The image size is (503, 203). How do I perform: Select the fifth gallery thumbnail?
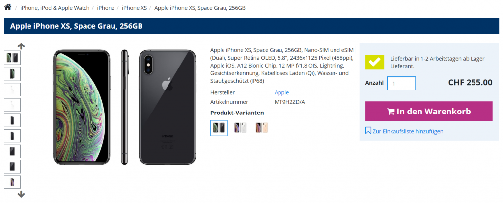[x=12, y=120]
